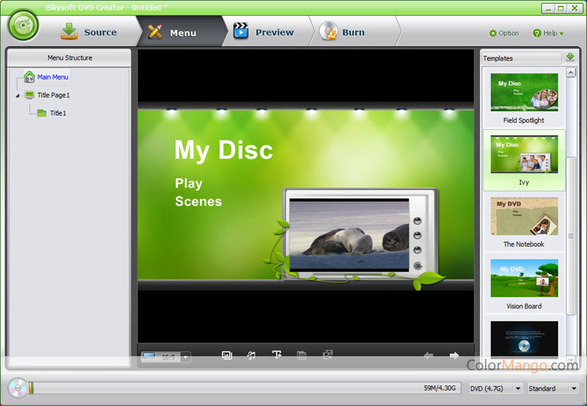Click the Scenes menu button text
The width and height of the screenshot is (587, 406).
click(x=198, y=201)
